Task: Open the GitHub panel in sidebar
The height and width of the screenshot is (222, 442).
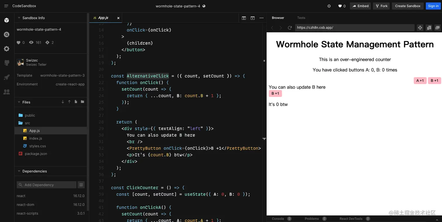Action: (6, 63)
